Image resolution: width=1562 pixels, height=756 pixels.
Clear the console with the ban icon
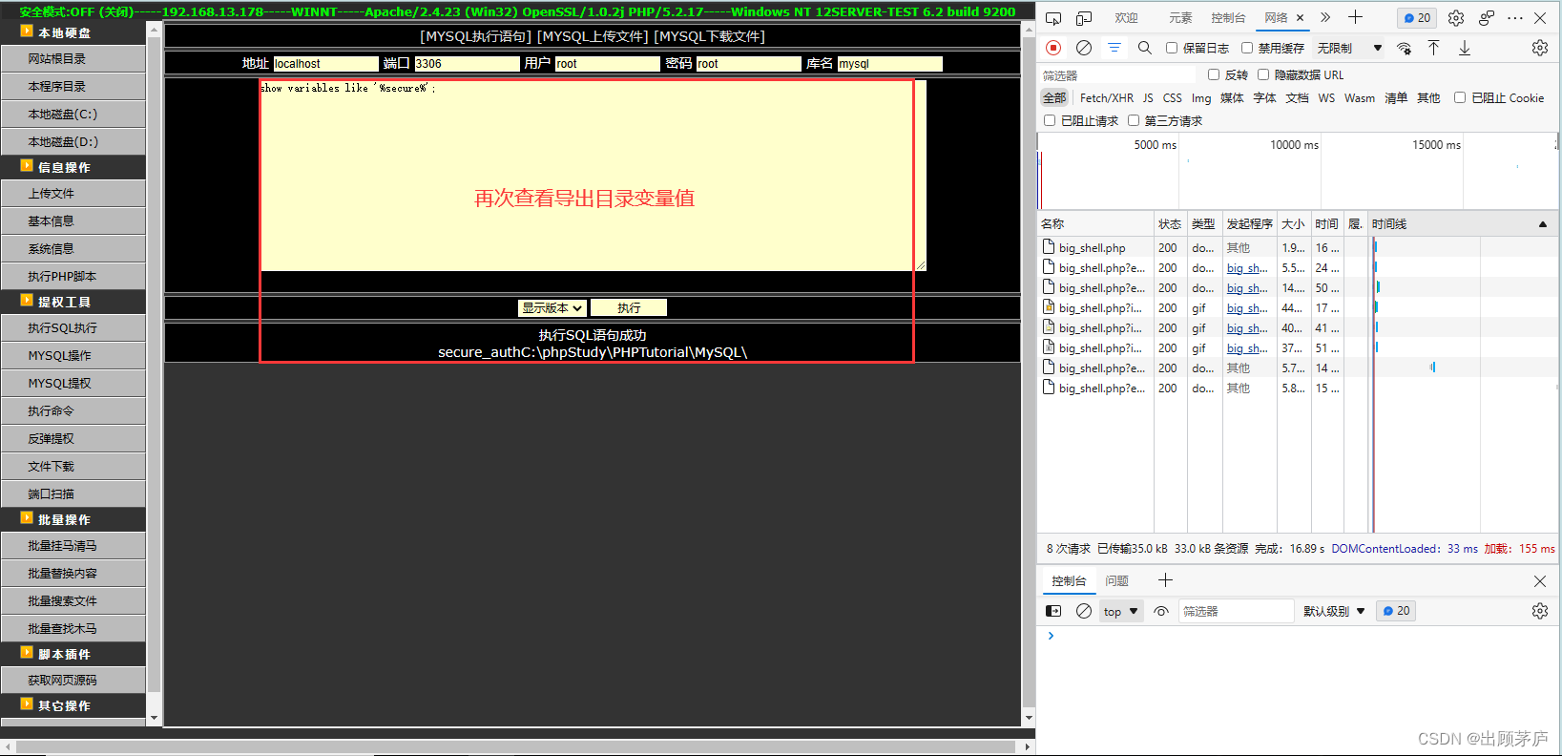click(x=1084, y=611)
